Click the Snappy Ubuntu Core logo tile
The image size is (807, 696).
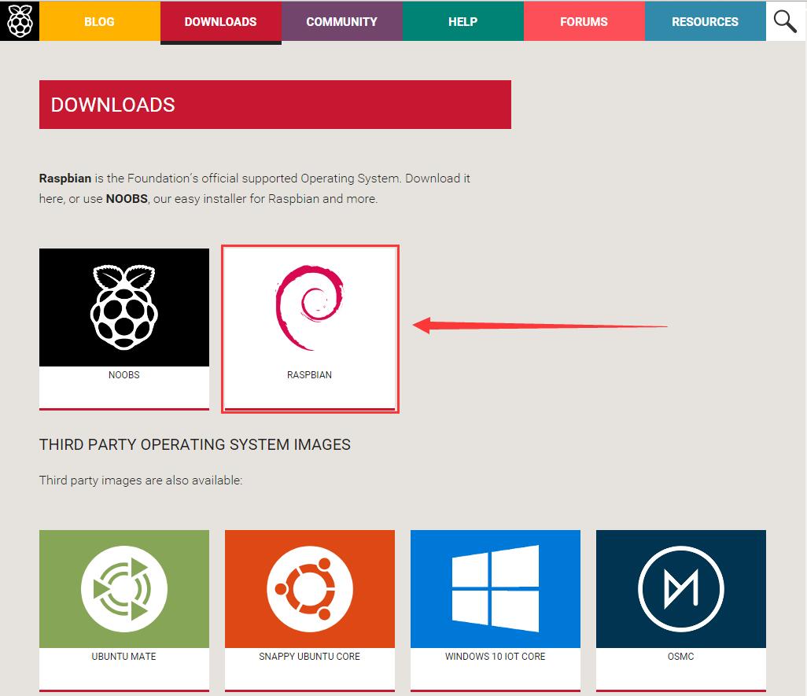pyautogui.click(x=310, y=589)
